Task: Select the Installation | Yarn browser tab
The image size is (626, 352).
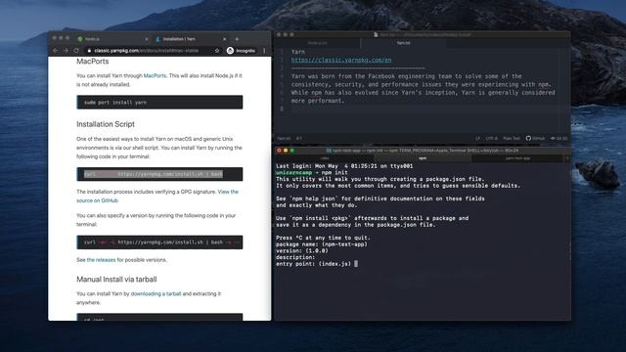Action: click(x=191, y=39)
